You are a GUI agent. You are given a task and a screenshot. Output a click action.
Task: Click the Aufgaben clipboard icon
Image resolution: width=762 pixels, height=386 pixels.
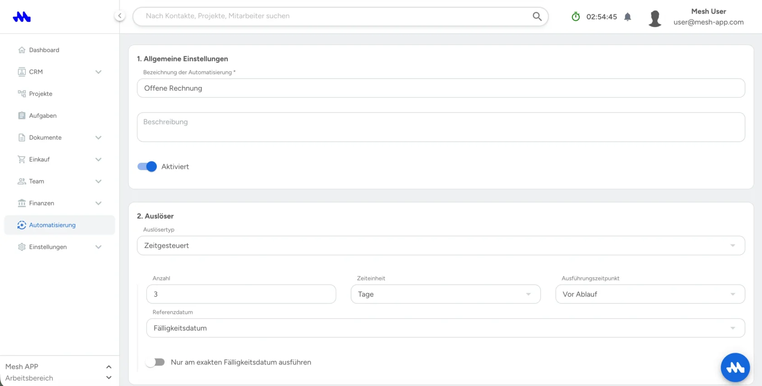(22, 116)
